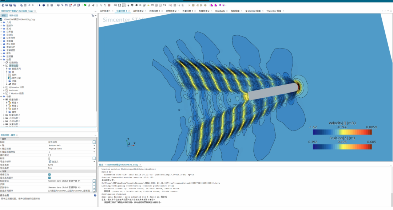Collapse the 属性 properties section
393x210 pixels.
point(1,139)
